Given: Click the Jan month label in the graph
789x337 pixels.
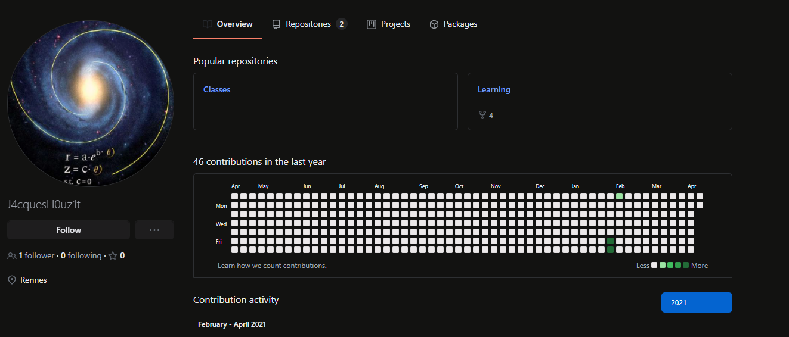Looking at the screenshot, I should tap(575, 186).
